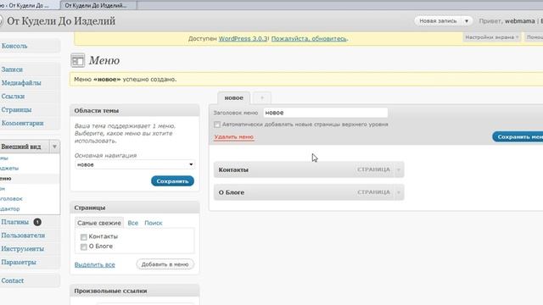Select the Контакты menu item bar
The height and width of the screenshot is (305, 543).
tap(309, 169)
